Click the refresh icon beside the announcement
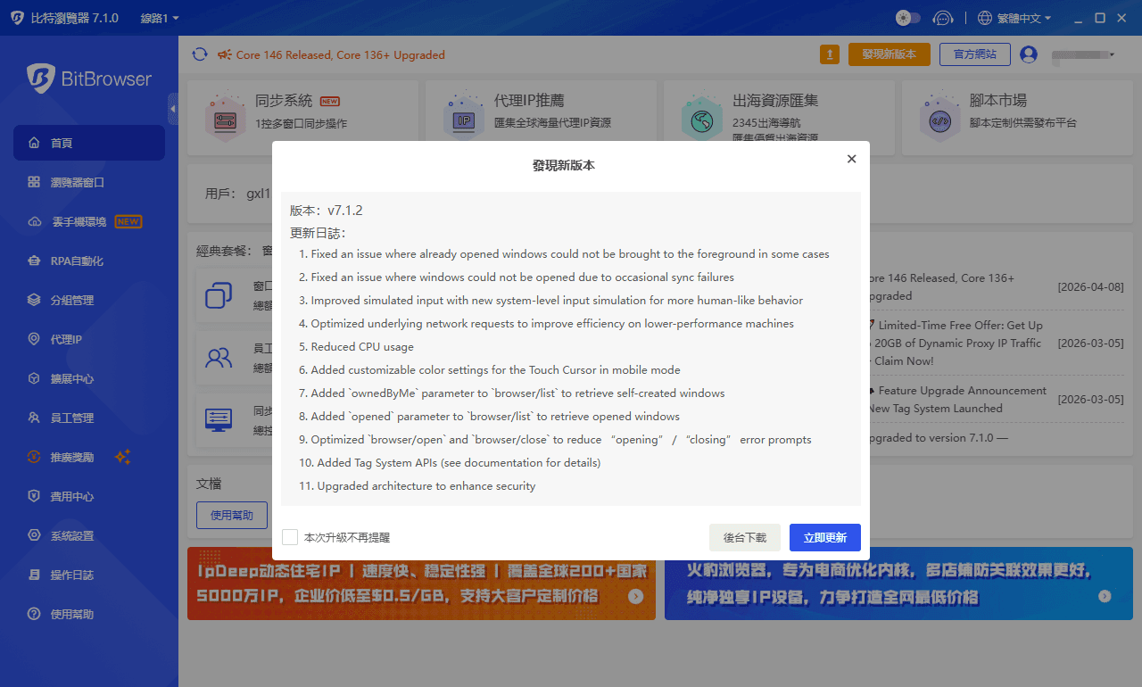 [200, 54]
